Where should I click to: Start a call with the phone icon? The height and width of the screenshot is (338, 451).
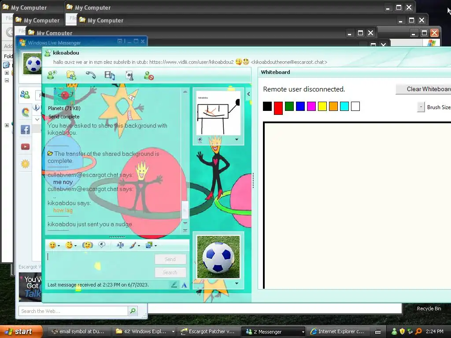(x=91, y=75)
